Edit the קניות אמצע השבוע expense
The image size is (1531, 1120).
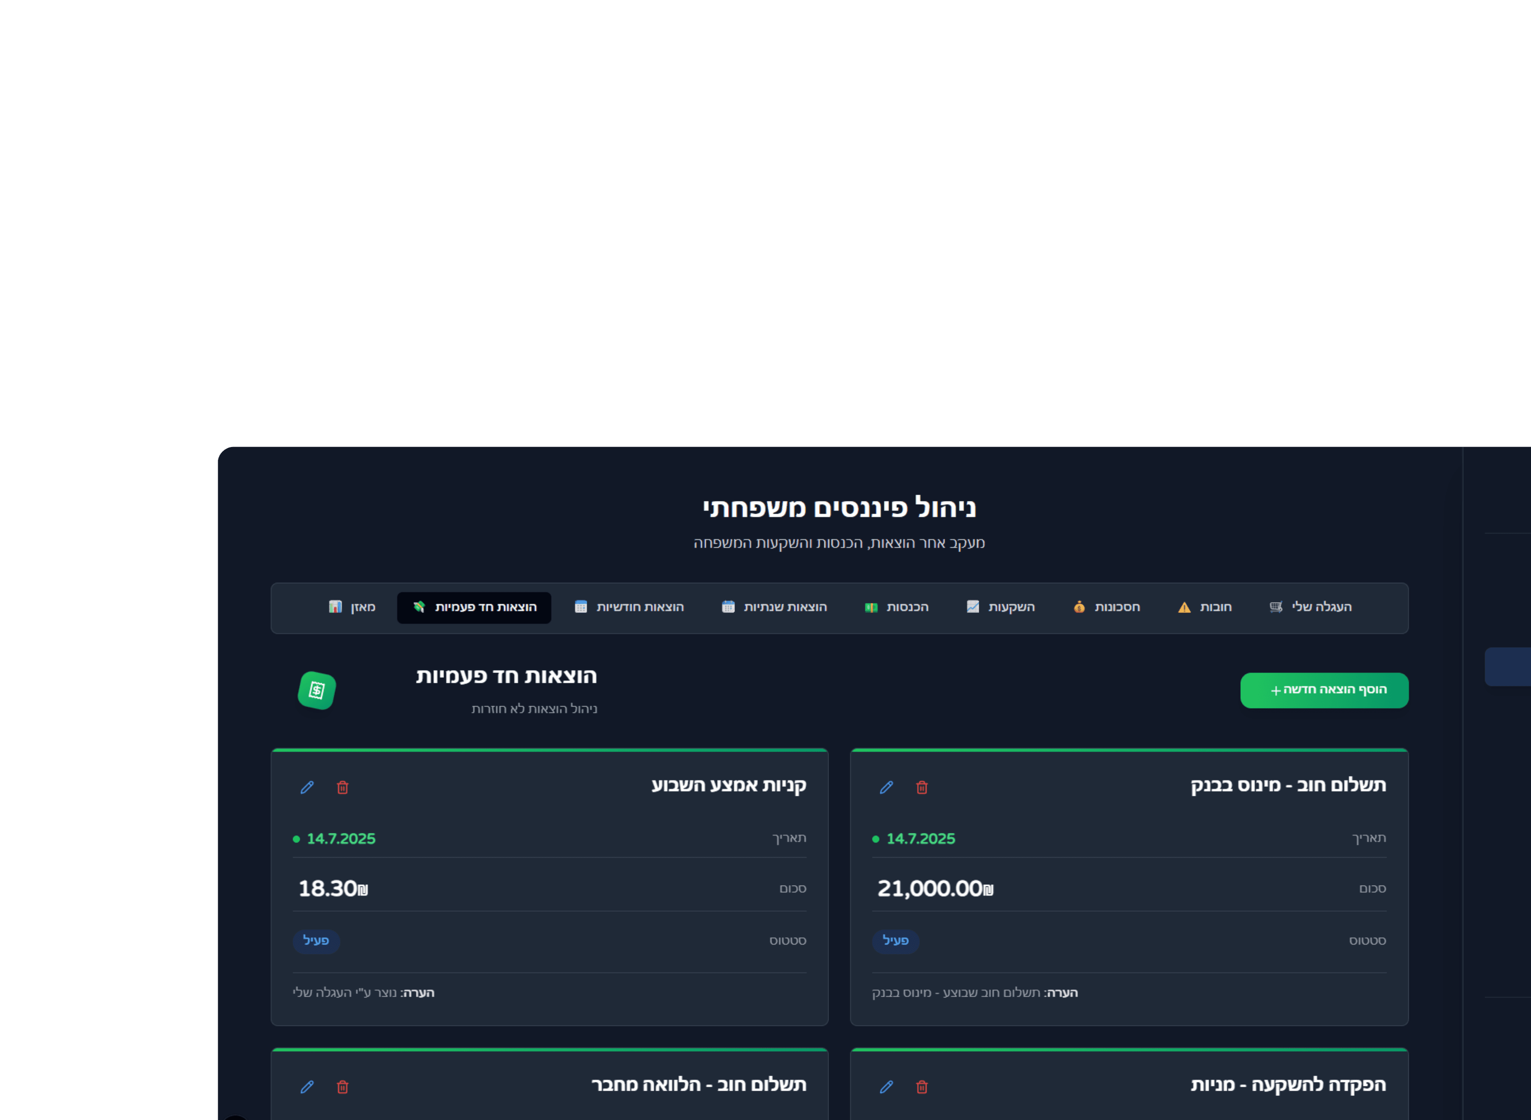click(x=307, y=787)
